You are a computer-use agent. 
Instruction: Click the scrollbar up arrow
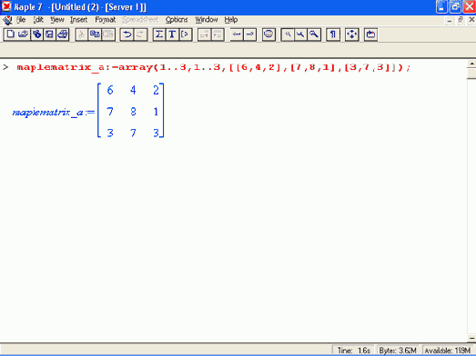pyautogui.click(x=471, y=64)
